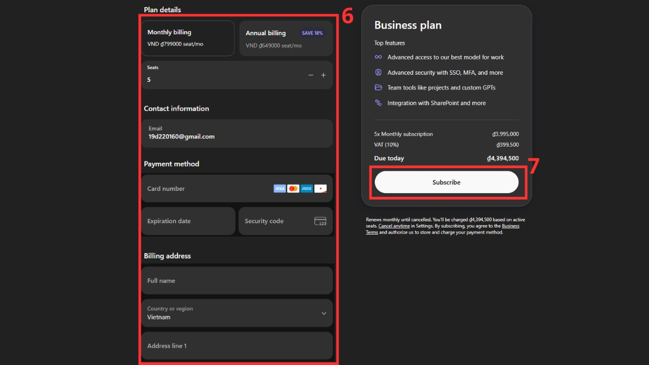Click the Subscribe button

(446, 182)
